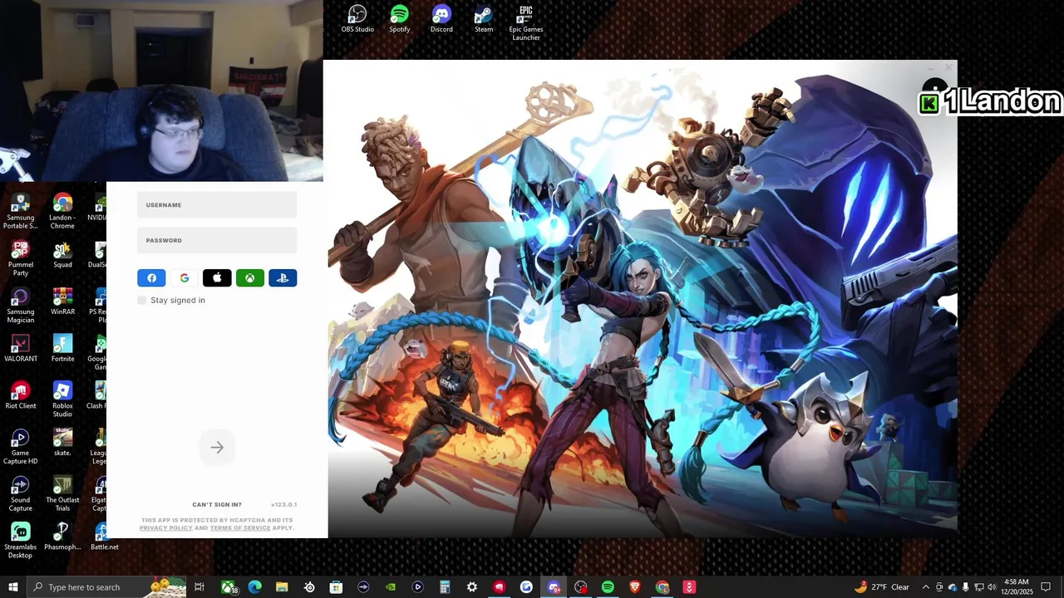Open the clock showing 4:58 AM
The height and width of the screenshot is (598, 1064).
click(x=1017, y=587)
